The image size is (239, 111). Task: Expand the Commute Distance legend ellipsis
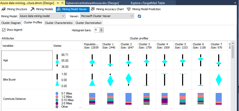[x=80, y=107]
